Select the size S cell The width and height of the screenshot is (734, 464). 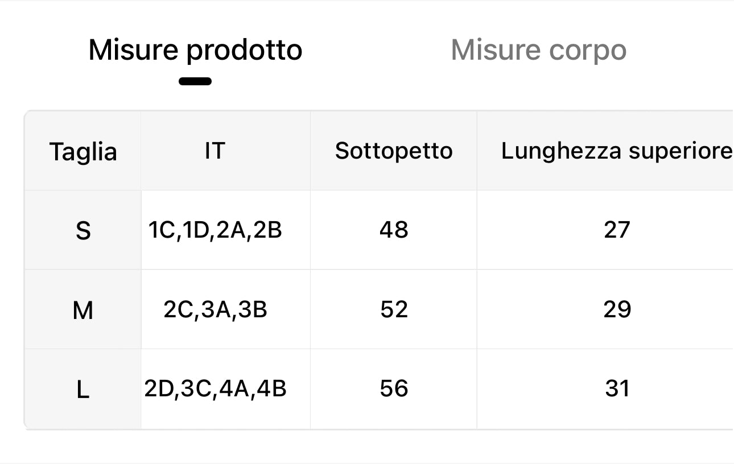click(83, 230)
